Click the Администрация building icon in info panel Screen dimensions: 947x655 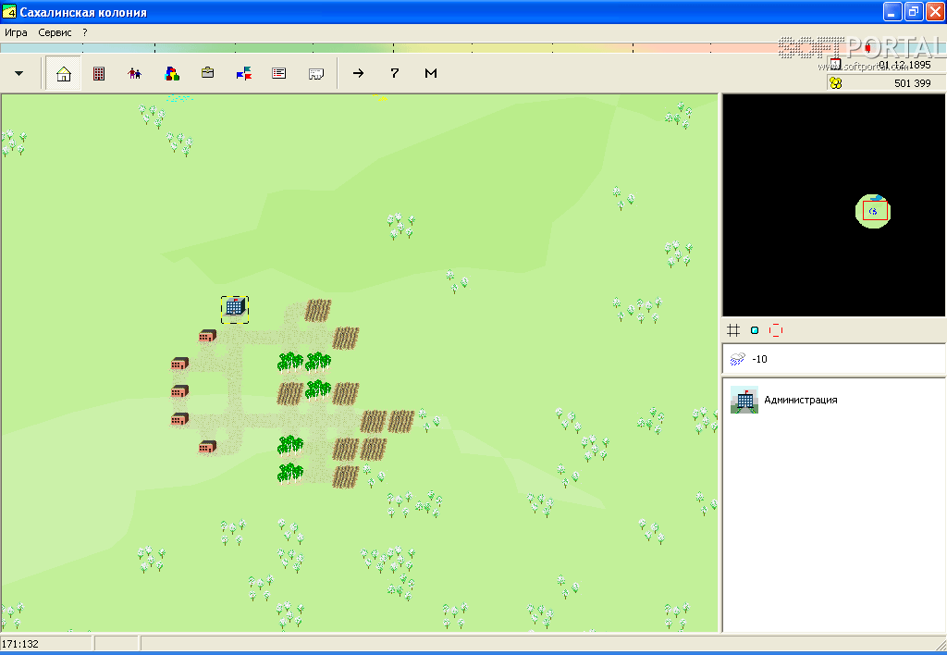click(744, 400)
